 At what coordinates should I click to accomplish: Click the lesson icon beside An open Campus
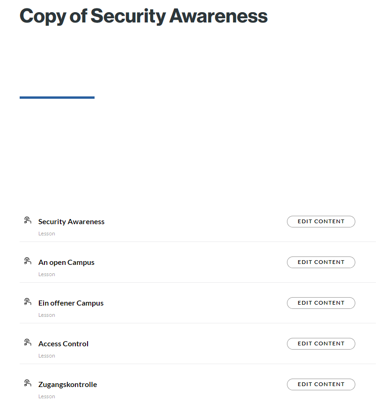(28, 261)
